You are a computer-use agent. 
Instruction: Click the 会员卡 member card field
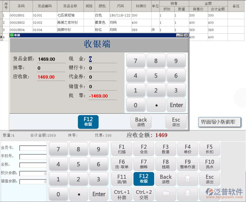[x=33, y=148]
